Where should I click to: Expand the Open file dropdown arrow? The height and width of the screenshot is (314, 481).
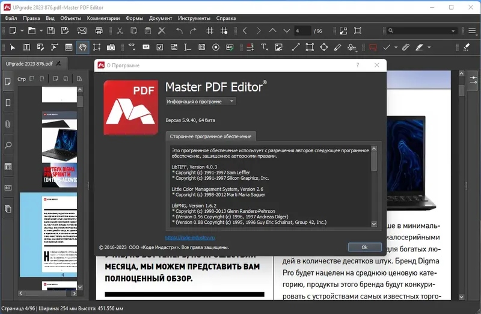pos(41,31)
